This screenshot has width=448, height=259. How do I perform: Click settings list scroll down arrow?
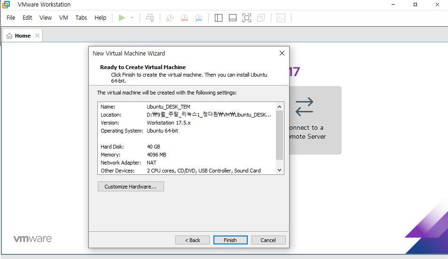[279, 170]
